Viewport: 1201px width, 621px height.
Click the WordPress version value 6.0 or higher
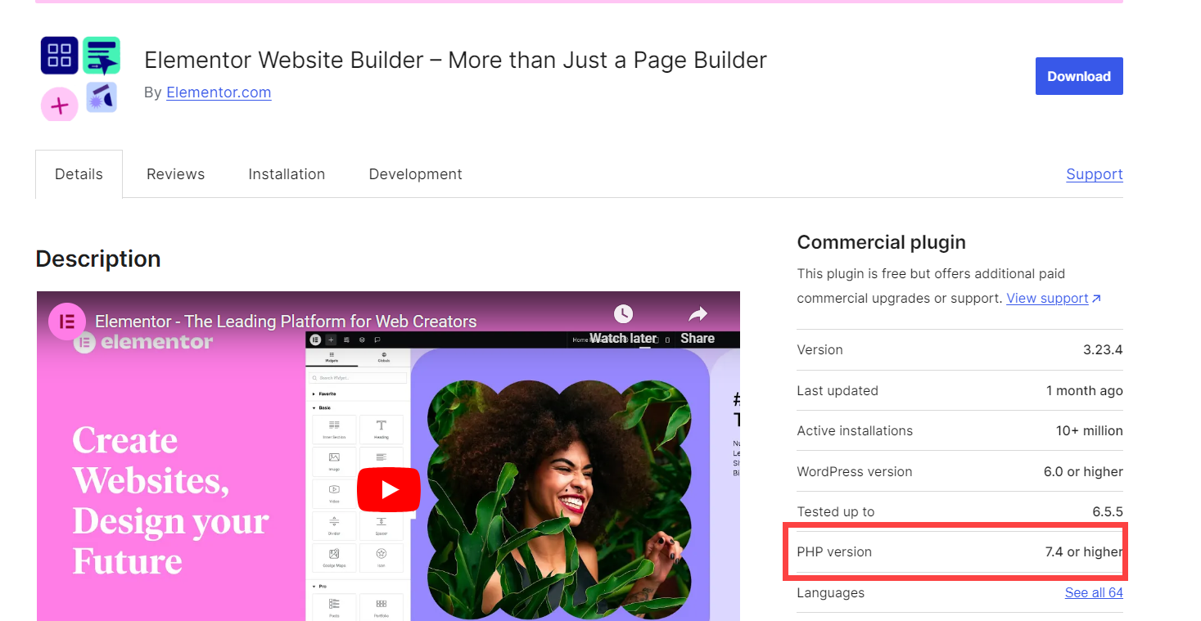1084,472
